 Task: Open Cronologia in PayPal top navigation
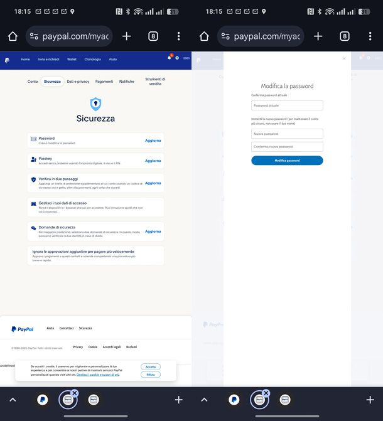coord(93,60)
